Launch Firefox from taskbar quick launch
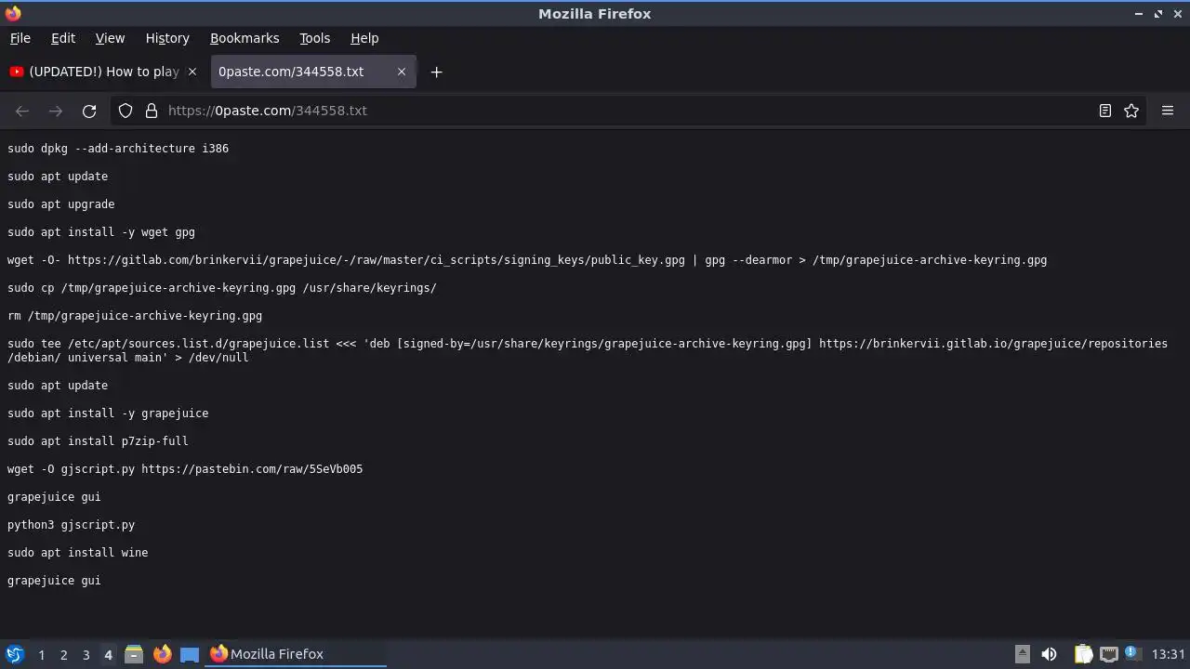Screen dimensions: 1190x669 coord(162,654)
